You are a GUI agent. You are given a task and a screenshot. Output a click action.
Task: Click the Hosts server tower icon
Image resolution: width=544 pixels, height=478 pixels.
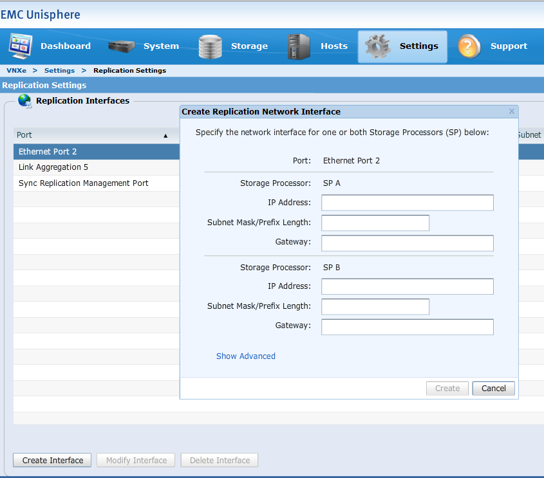coord(298,46)
